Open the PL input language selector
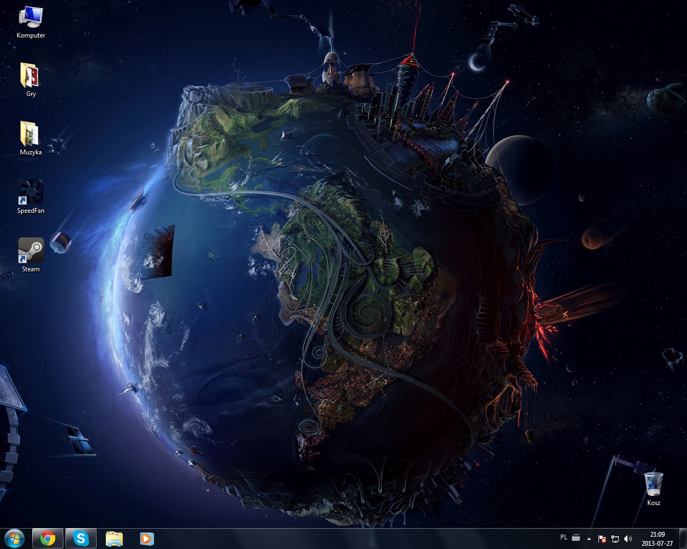Image resolution: width=687 pixels, height=549 pixels. (x=564, y=537)
